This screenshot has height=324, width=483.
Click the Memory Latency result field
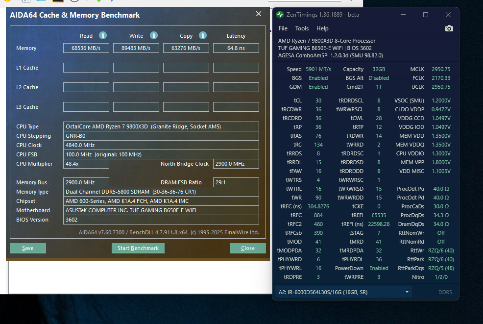tap(236, 48)
